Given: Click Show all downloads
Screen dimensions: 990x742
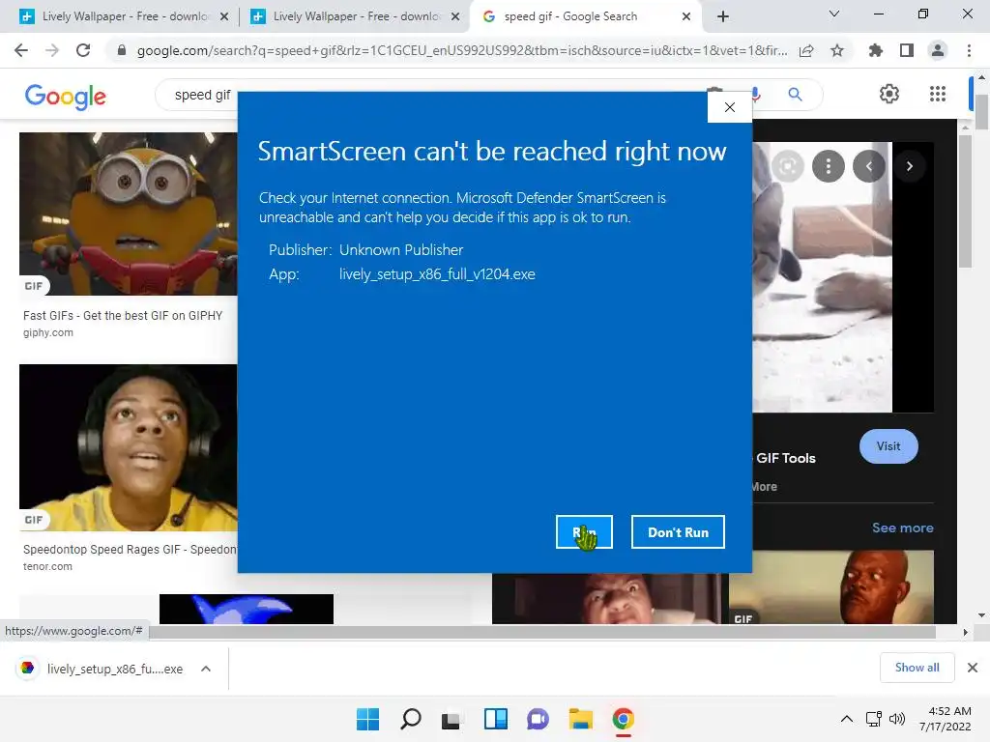Looking at the screenshot, I should click(x=917, y=668).
